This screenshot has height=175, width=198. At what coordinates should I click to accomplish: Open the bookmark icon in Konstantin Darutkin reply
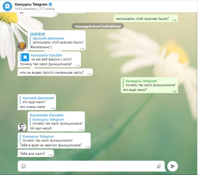[x=25, y=57]
